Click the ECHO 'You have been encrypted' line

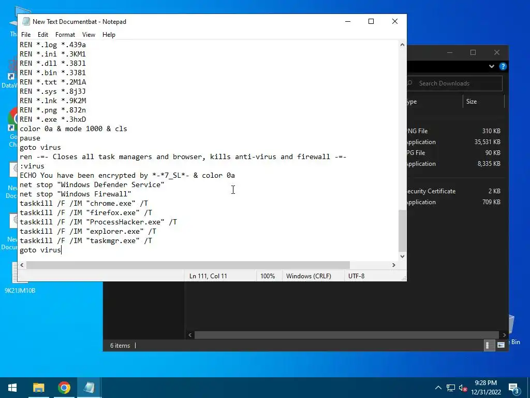click(x=127, y=175)
